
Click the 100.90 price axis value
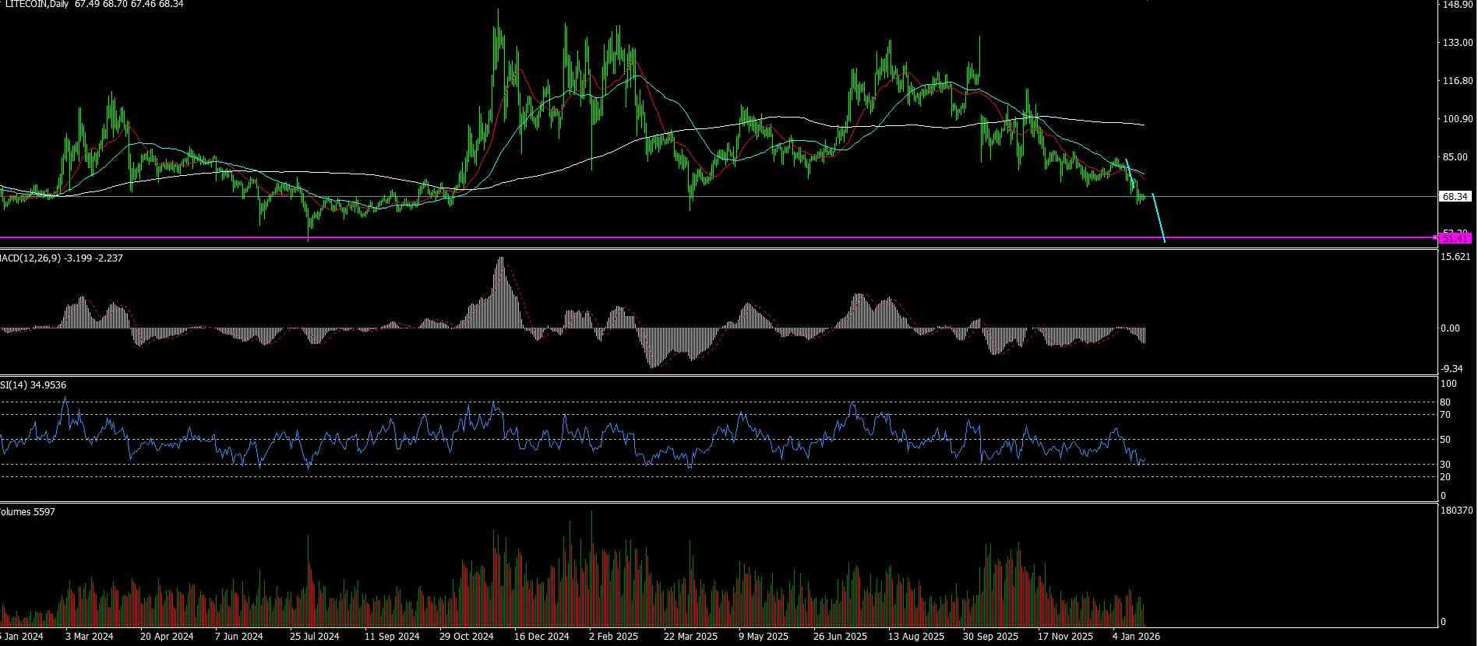coord(1457,119)
